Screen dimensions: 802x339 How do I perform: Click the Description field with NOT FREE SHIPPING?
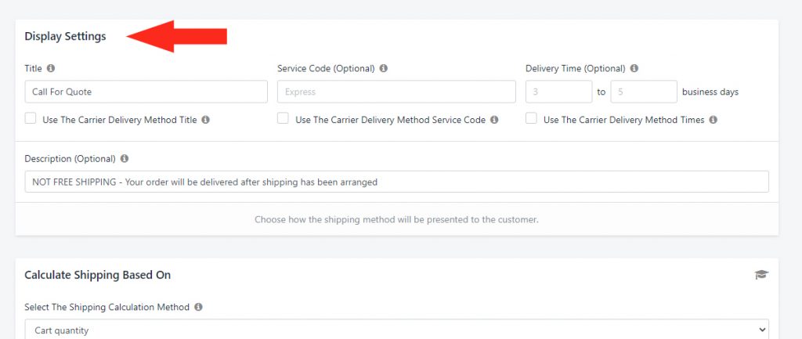point(397,182)
